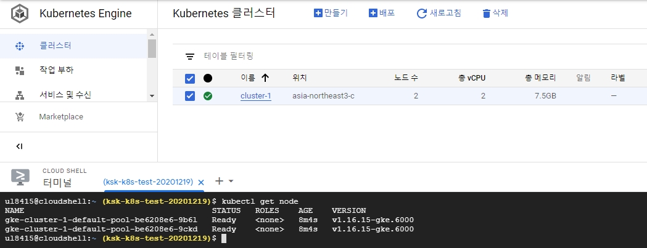Click the green check status icon for cluster-1
This screenshot has width=647, height=248.
tap(208, 96)
